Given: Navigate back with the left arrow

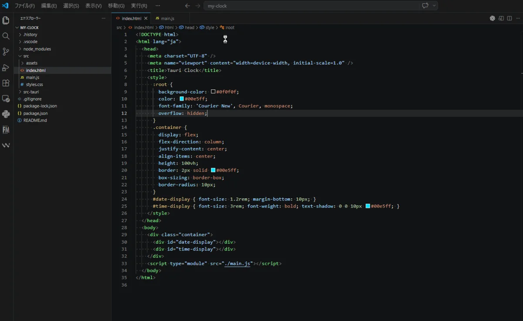Looking at the screenshot, I should (187, 6).
